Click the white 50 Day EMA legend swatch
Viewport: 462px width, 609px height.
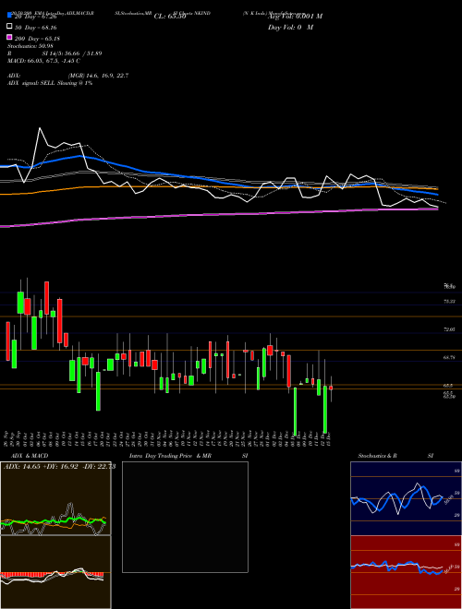[10, 27]
